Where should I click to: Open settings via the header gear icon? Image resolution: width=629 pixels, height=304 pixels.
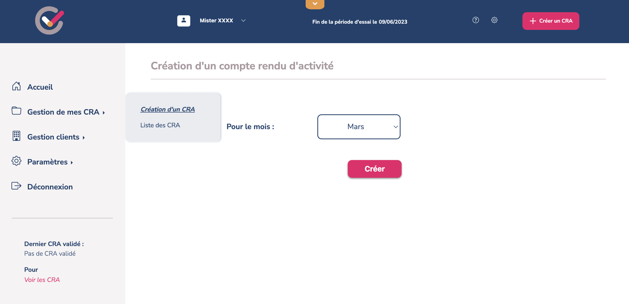coord(494,20)
